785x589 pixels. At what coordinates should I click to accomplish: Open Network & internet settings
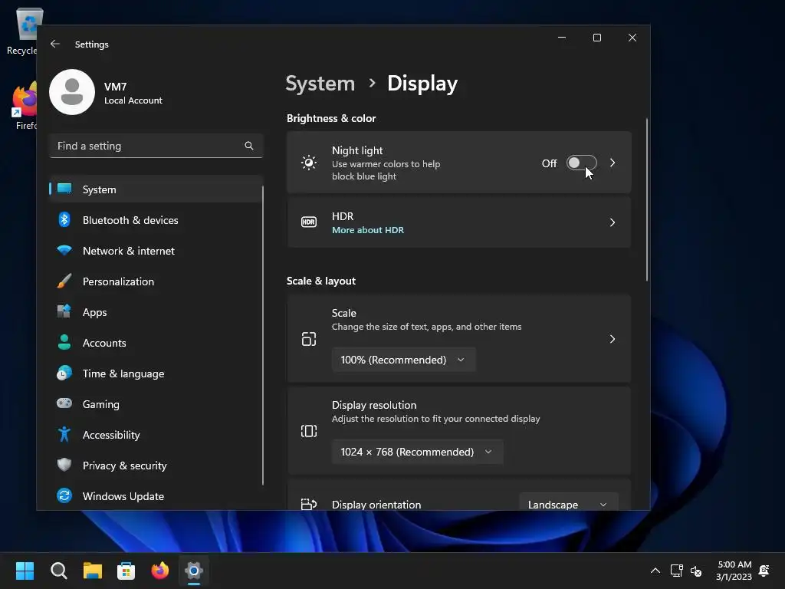tap(156, 251)
